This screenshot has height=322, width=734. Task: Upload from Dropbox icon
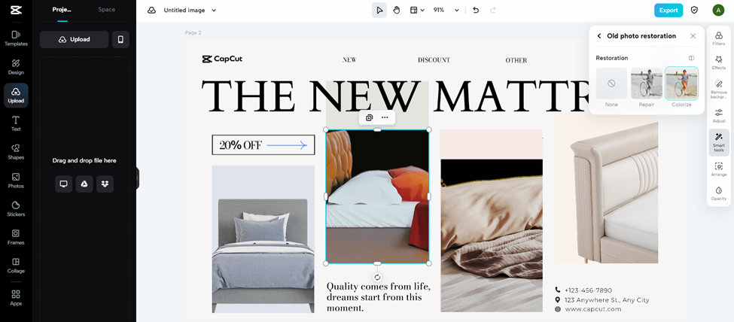105,184
